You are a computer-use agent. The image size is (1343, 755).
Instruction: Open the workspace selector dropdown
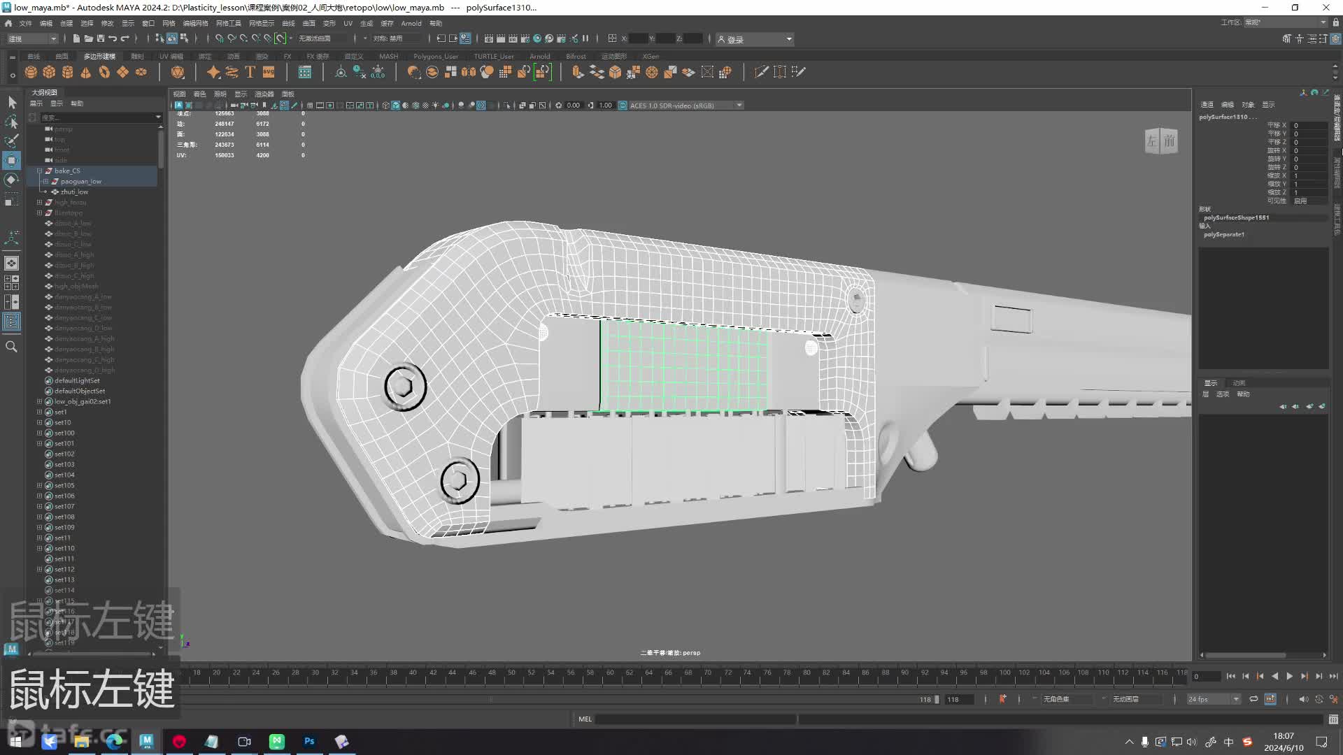click(x=1286, y=22)
